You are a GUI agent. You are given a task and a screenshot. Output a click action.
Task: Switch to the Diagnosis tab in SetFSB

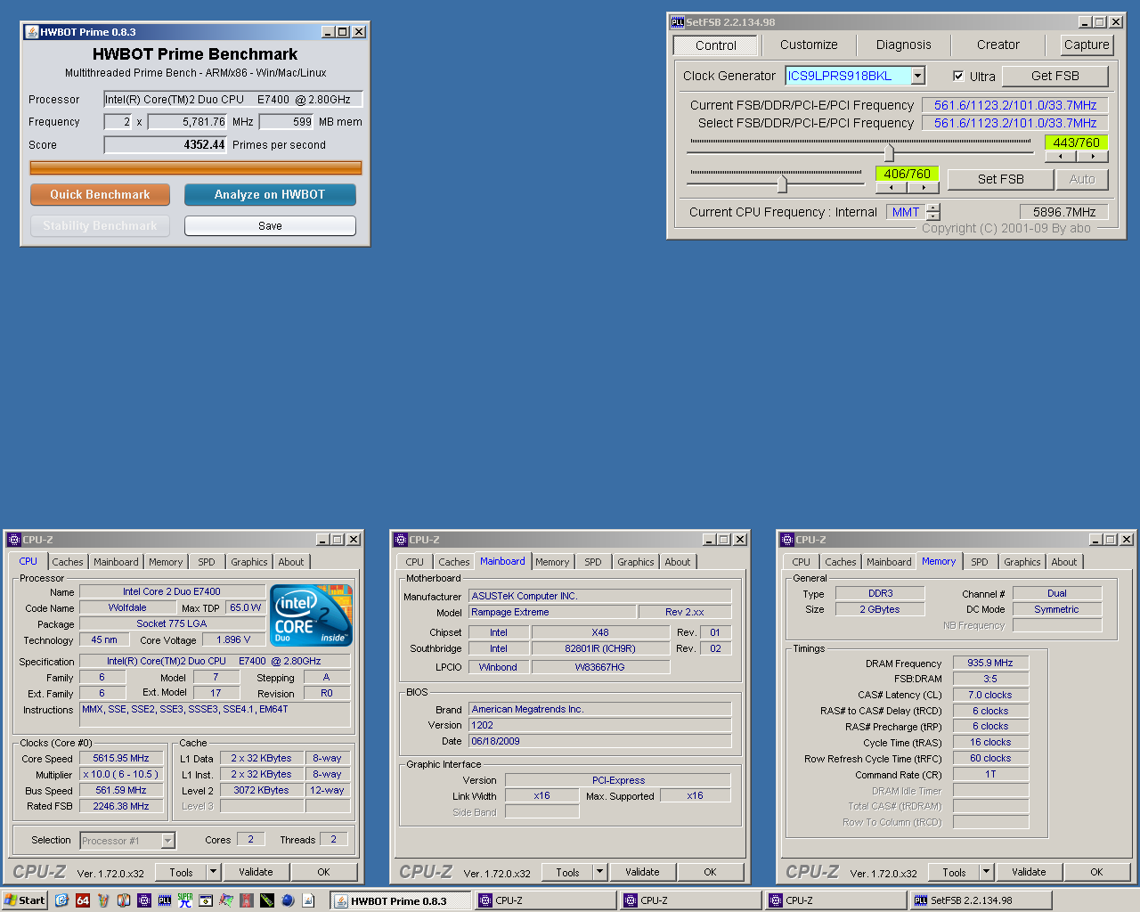coord(903,45)
